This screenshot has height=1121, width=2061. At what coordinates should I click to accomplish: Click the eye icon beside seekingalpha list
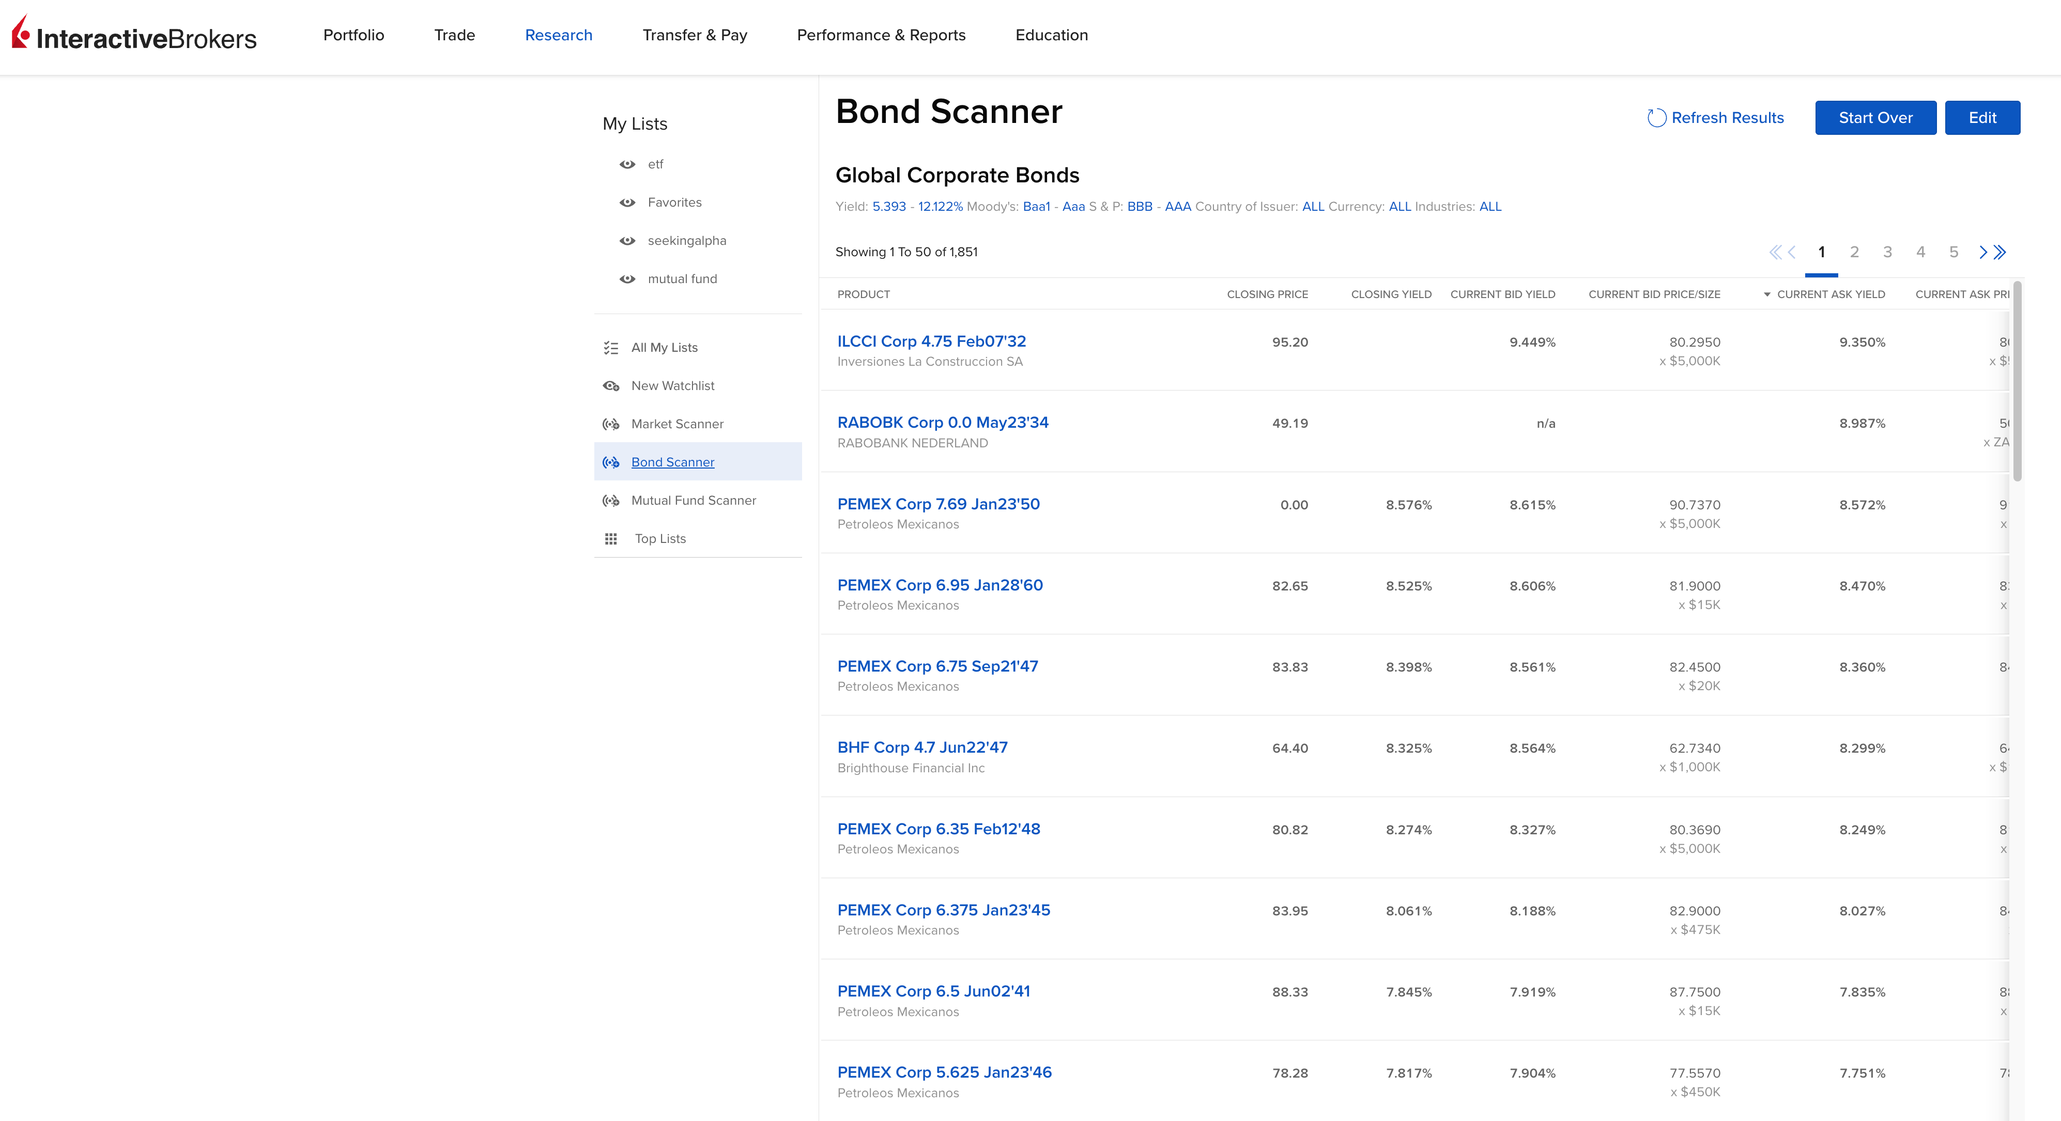(627, 241)
